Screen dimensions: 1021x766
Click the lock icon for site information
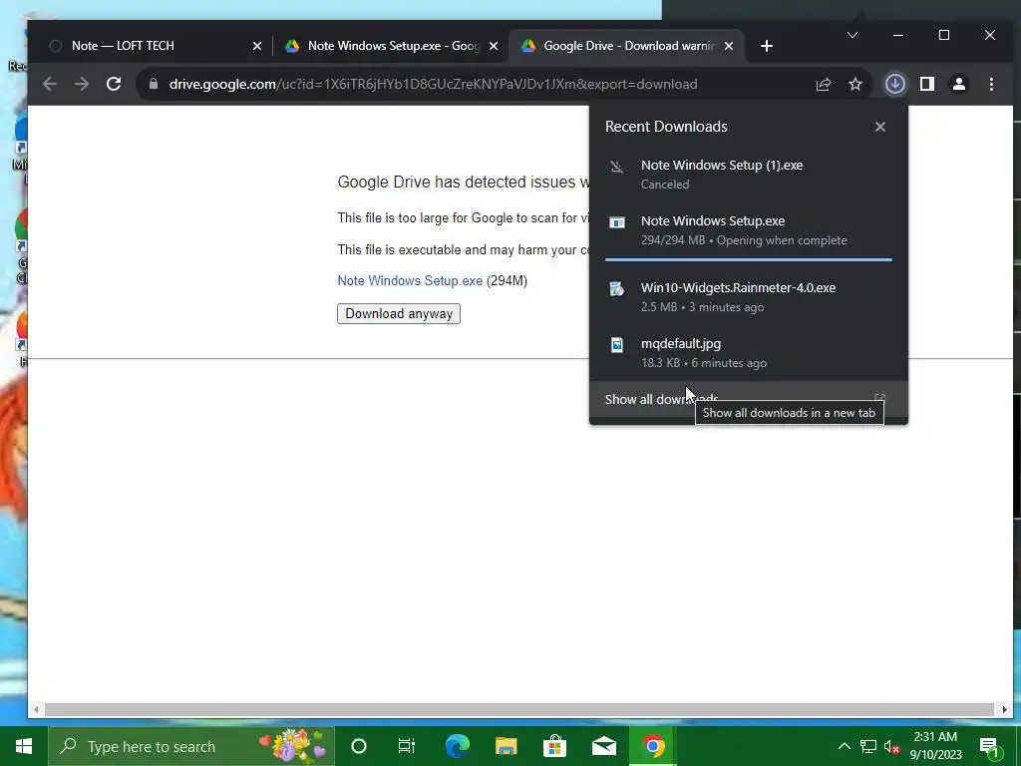click(x=153, y=84)
